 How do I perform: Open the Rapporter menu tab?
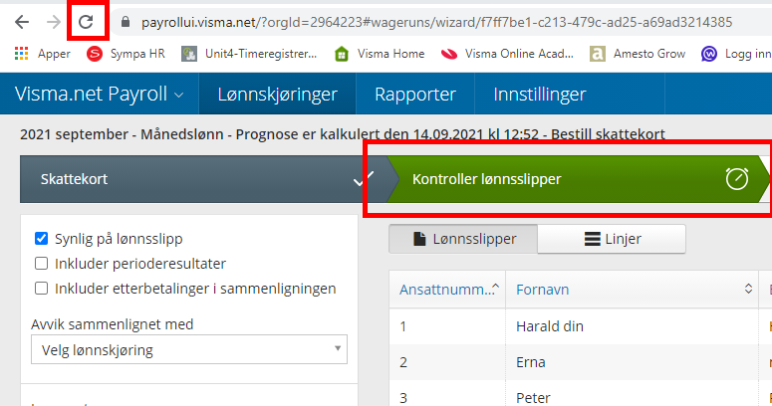click(x=415, y=94)
